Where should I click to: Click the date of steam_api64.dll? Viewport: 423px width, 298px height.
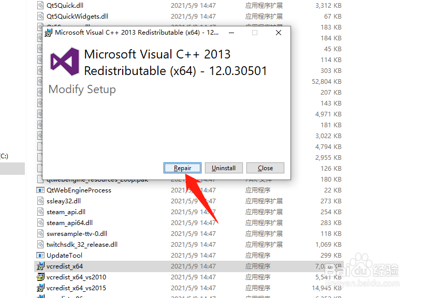(193, 223)
